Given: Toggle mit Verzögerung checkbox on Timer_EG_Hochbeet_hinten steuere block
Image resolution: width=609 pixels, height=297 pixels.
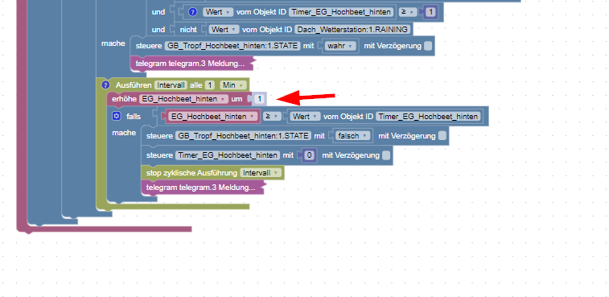Looking at the screenshot, I should [385, 155].
